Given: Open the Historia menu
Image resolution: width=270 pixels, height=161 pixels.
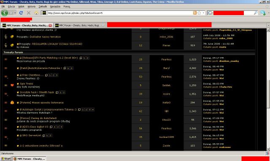Looking at the screenshot, I should click(32, 7).
